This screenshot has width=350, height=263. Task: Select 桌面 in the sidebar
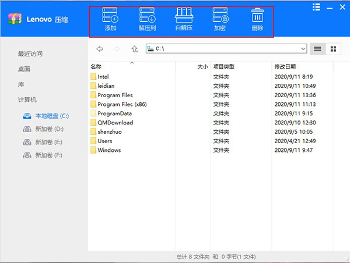coord(24,69)
